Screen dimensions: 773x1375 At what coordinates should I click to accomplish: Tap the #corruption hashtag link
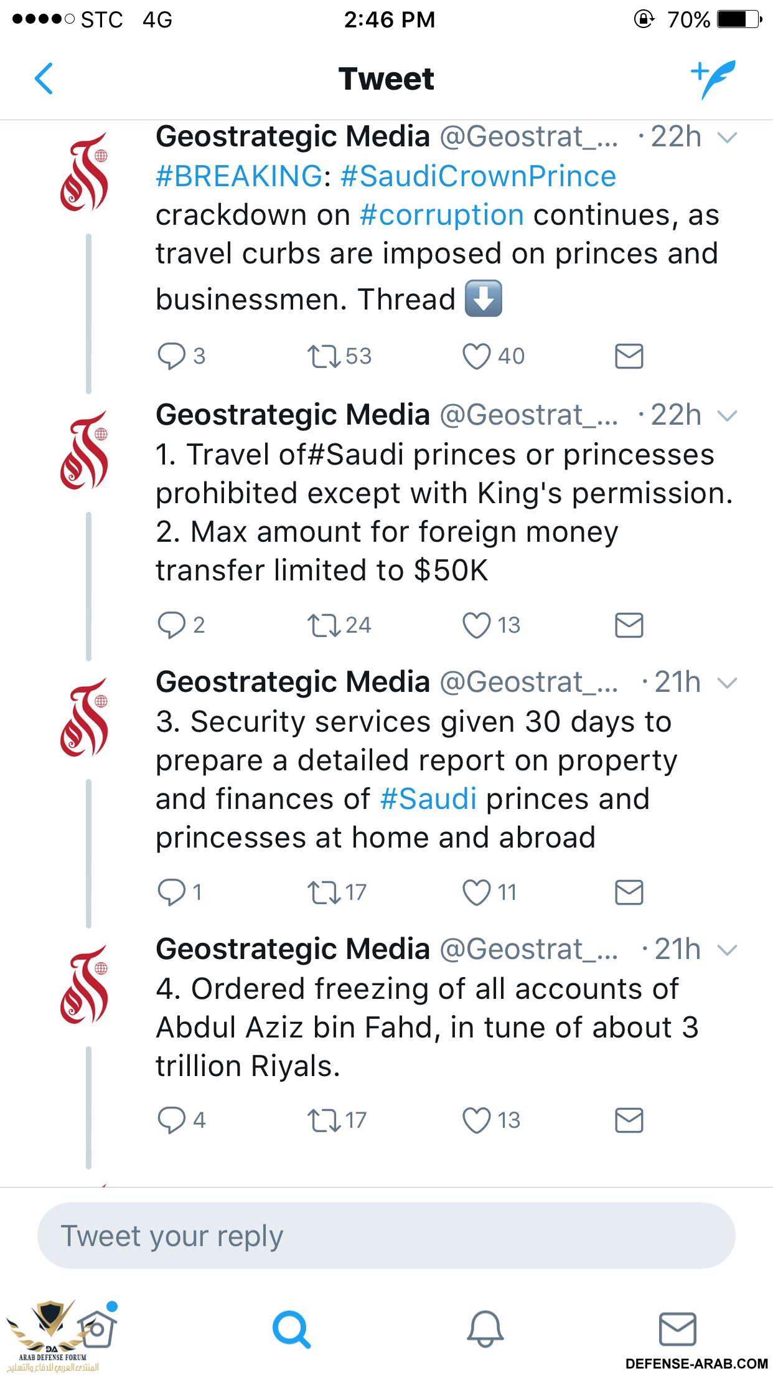click(x=442, y=215)
